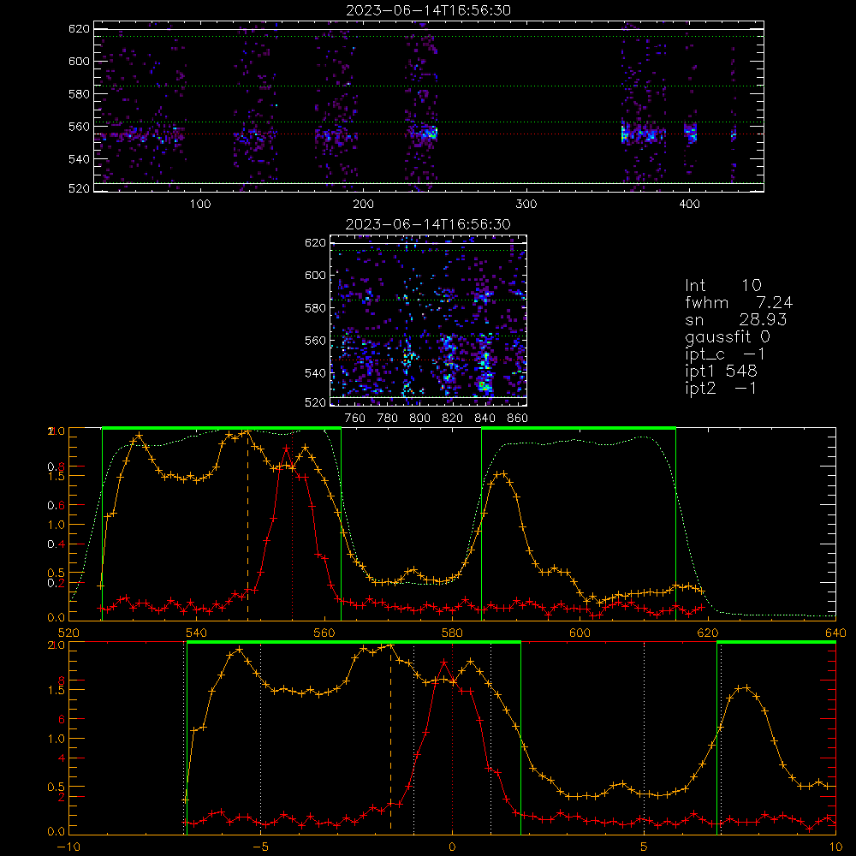Screen dimensions: 856x856
Task: Click x-axis label '540' of upper profile plot
Action: point(197,633)
